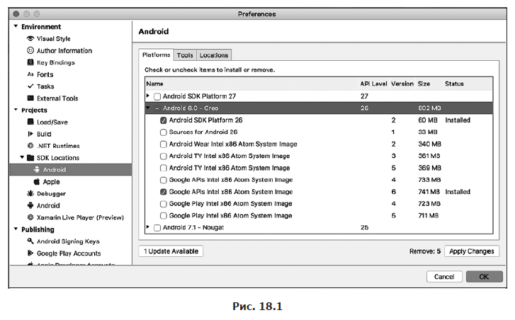515x320 pixels.
Task: Click the Fonts Aa icon
Action: 30,74
